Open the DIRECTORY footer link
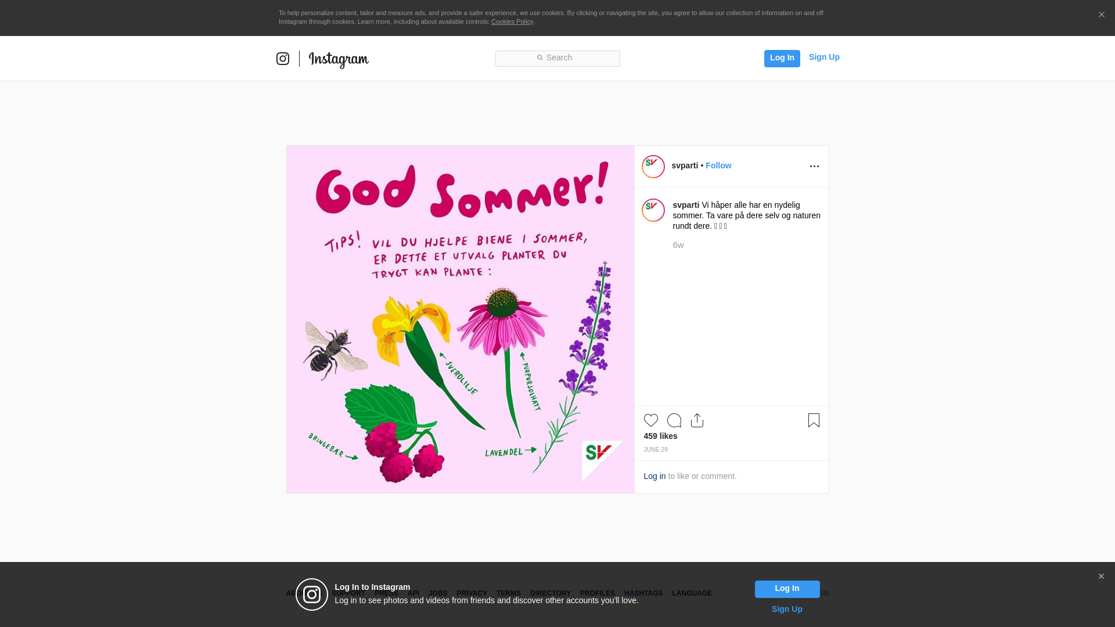Screen dimensions: 1115x627 click(550, 593)
